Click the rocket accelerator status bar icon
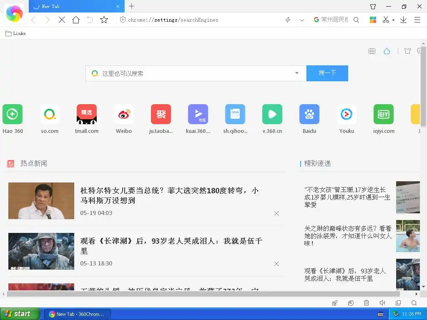427x320 pixels. click(334, 303)
